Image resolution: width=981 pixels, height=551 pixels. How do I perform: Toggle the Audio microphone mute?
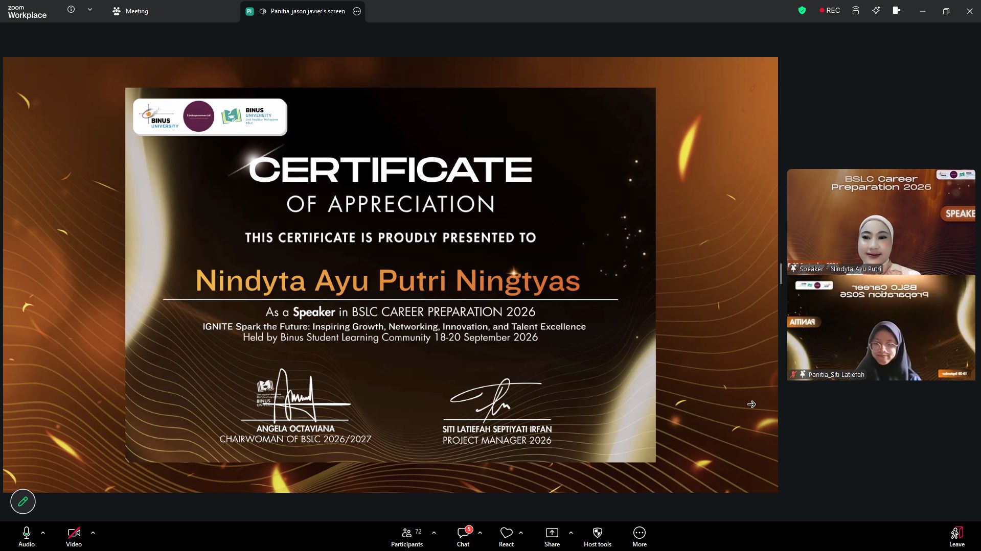click(x=27, y=536)
